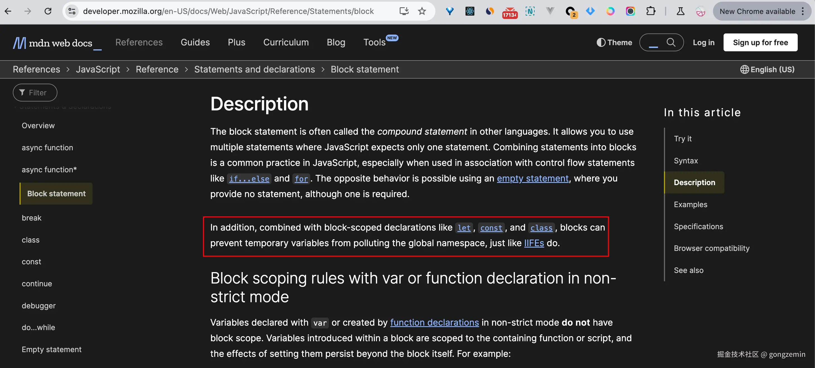815x368 pixels.
Task: Click the browser reload page icon
Action: [x=48, y=11]
